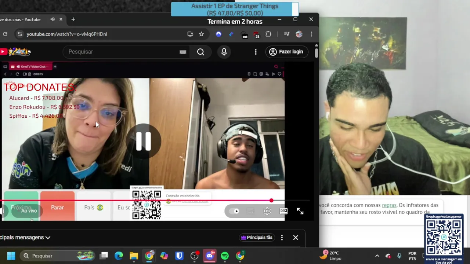Go to YouTube home via logo
Viewport: 470px width, 264px height.
click(x=15, y=52)
